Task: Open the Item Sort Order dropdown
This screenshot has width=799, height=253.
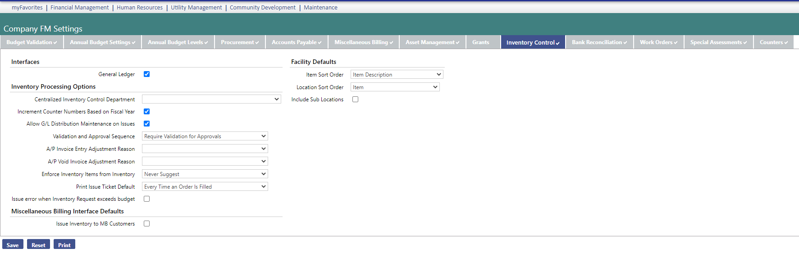Action: 397,75
